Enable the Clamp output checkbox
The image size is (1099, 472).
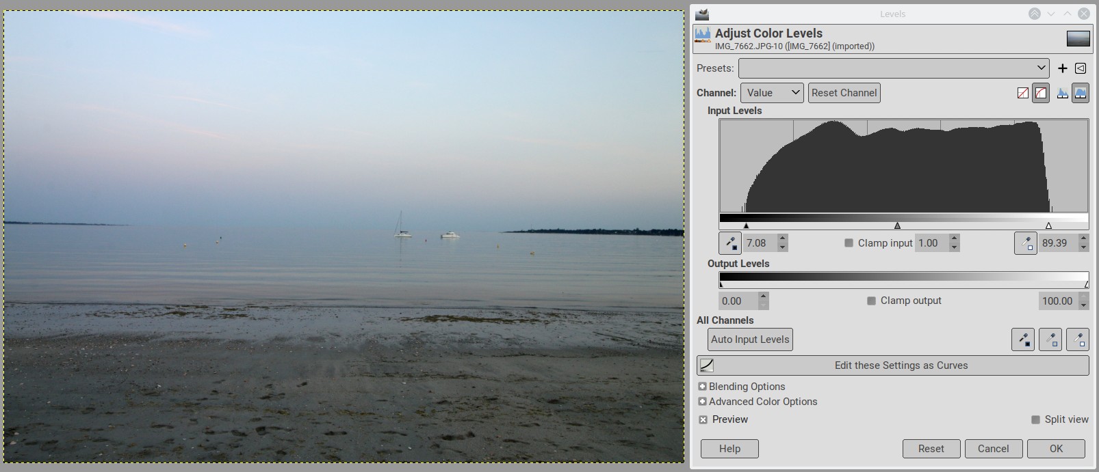871,301
